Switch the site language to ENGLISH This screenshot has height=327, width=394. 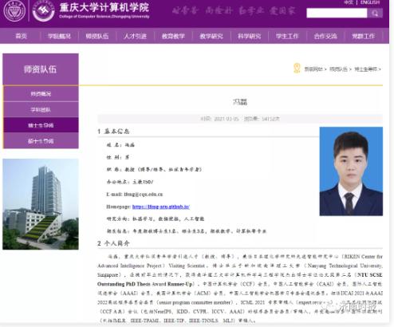pyautogui.click(x=370, y=2)
